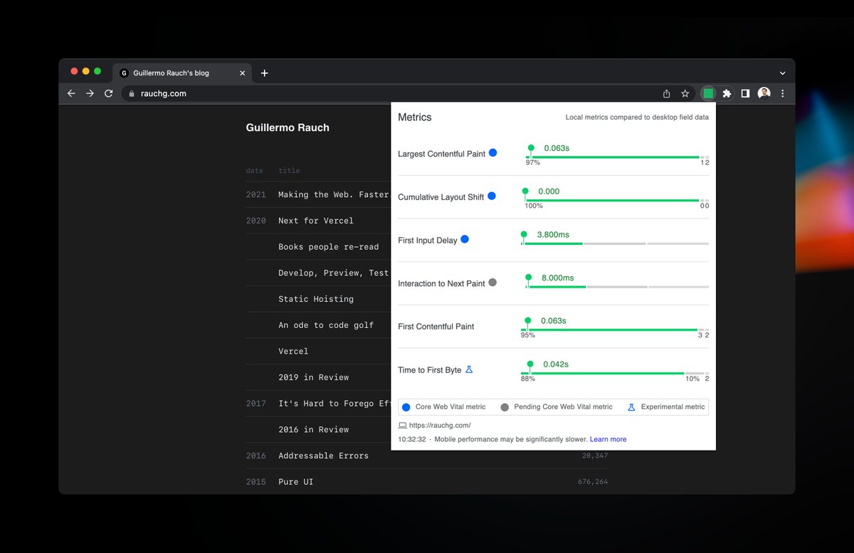Click the 0.063s Largest Contentful Paint value
854x553 pixels.
(x=557, y=148)
